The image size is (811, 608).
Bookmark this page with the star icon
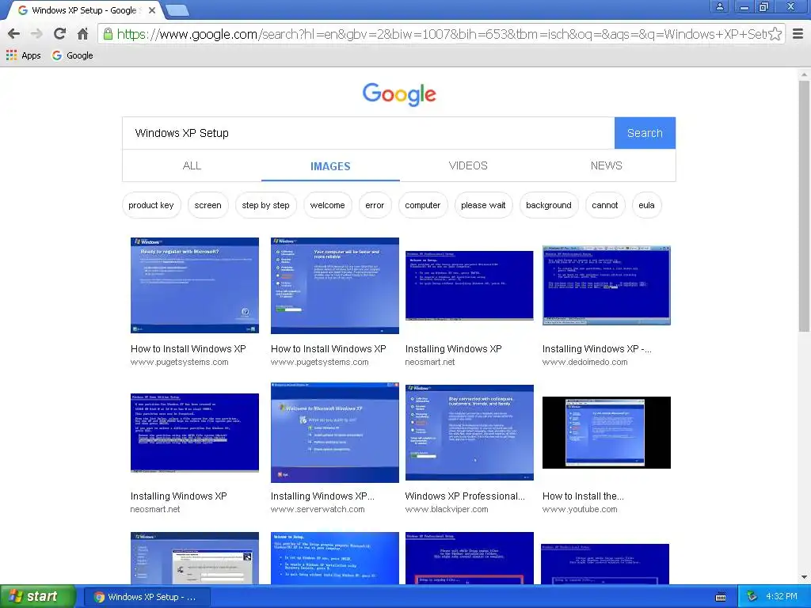tap(775, 34)
